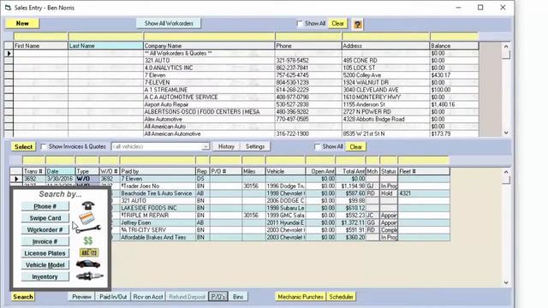Select Jeffrey Eisen workorder row

click(x=280, y=222)
